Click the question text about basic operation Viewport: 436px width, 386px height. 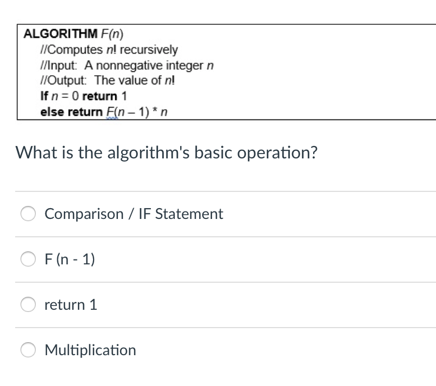167,152
